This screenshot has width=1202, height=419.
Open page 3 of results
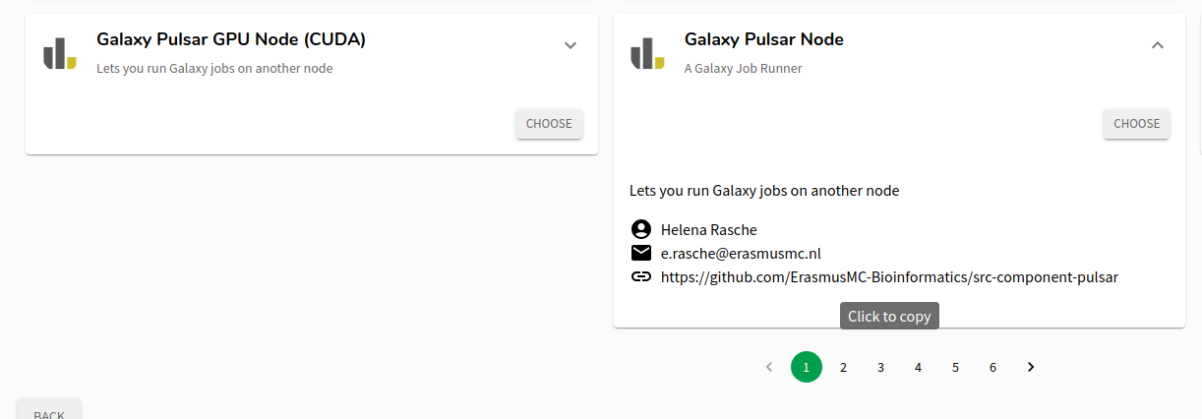click(881, 367)
